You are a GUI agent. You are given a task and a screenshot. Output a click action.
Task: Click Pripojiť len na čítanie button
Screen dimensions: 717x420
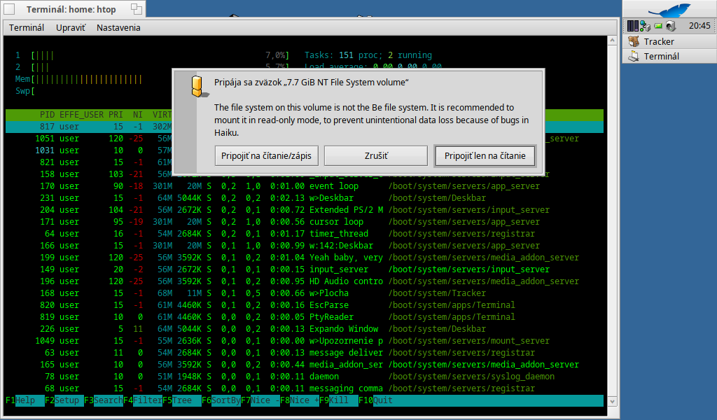tap(485, 156)
